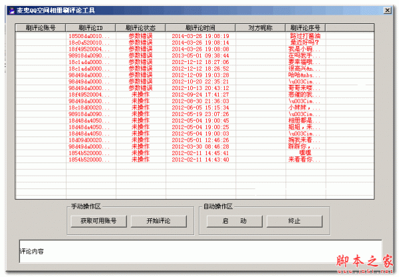Click comment cell 最近好吗?
The width and height of the screenshot is (399, 277).
point(305,43)
